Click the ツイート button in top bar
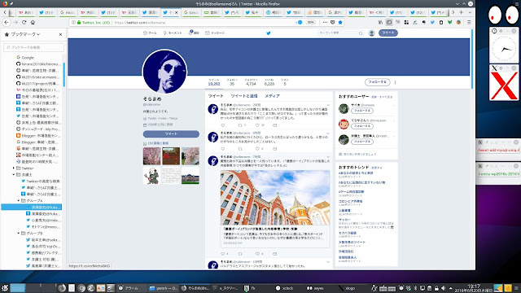Screen dimensions: 521x293 (x=388, y=33)
